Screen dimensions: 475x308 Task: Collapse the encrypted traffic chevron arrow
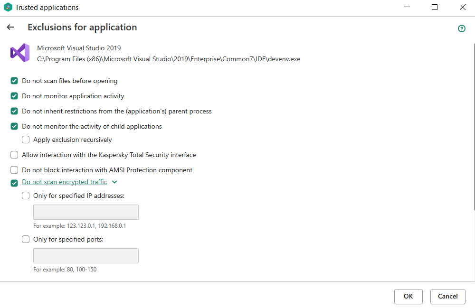coord(114,182)
